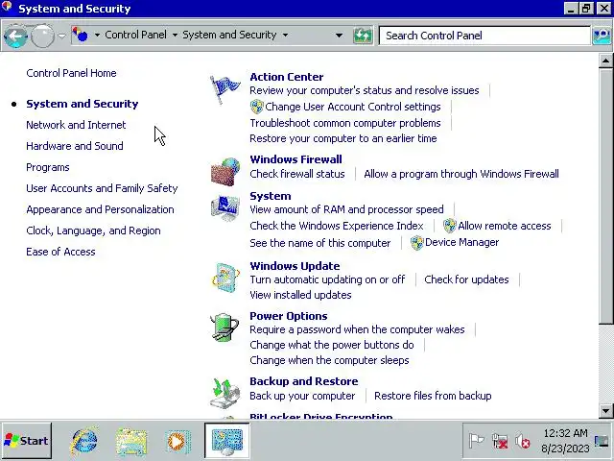Click the shield icon beside Device Manager

(417, 243)
